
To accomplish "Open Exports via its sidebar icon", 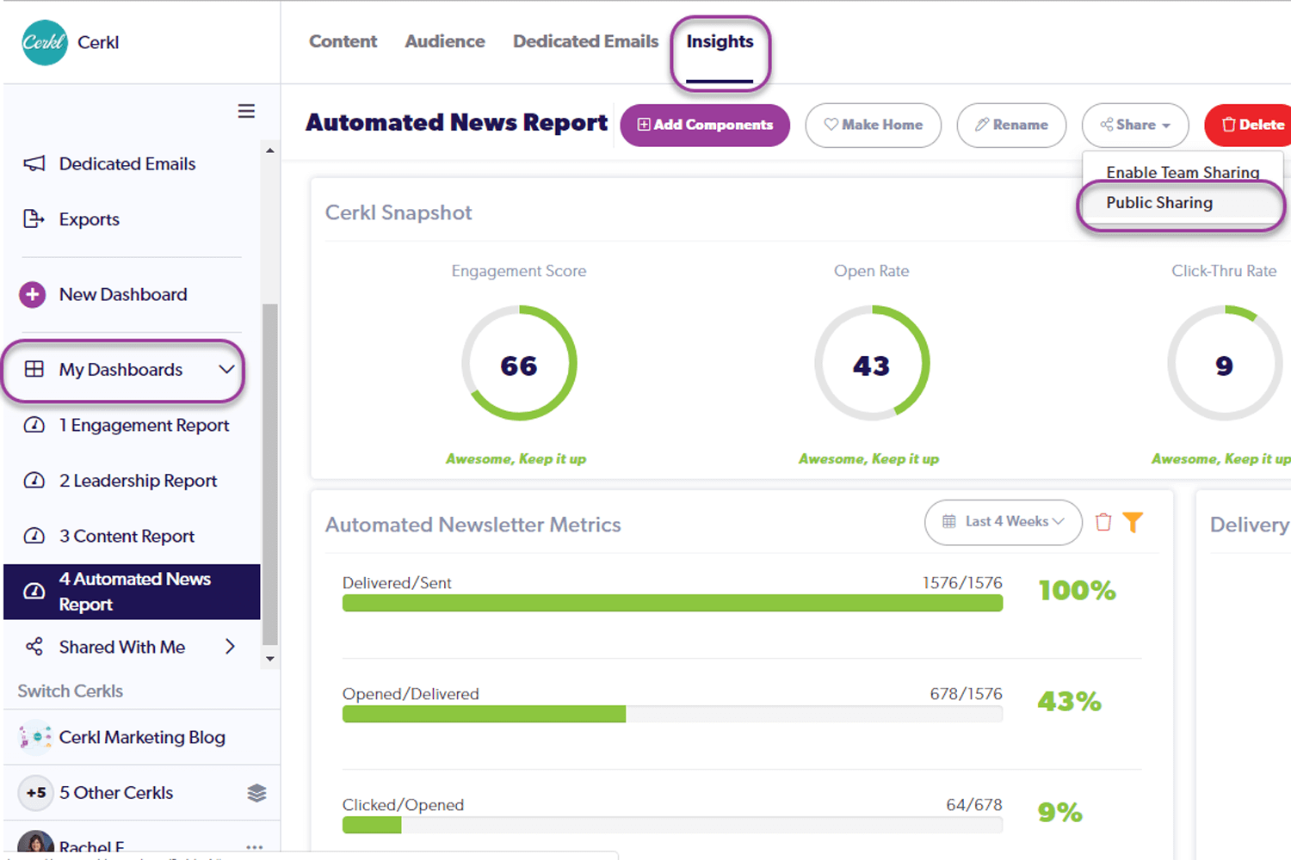I will (34, 219).
